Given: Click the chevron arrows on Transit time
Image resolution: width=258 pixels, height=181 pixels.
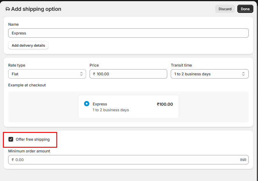Looking at the screenshot, I should click(x=243, y=74).
